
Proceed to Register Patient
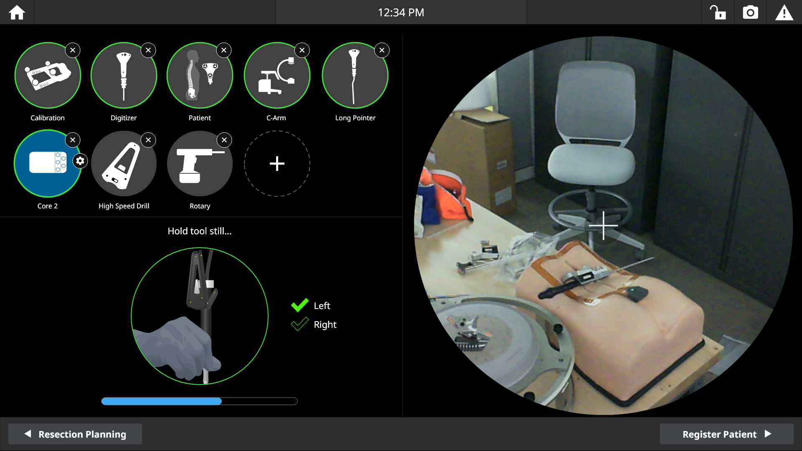[726, 434]
